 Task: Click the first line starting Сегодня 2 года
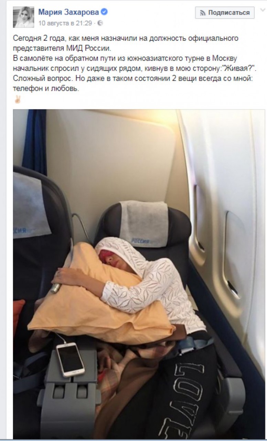pyautogui.click(x=126, y=38)
